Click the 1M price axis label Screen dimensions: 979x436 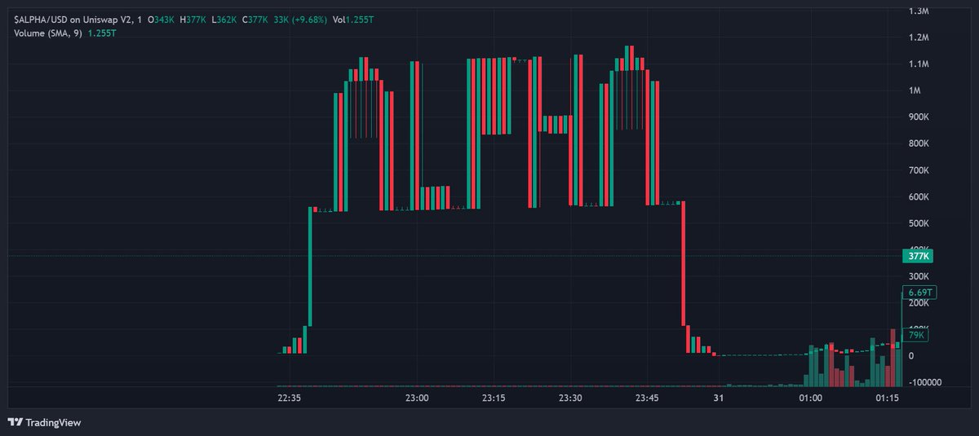(x=915, y=90)
